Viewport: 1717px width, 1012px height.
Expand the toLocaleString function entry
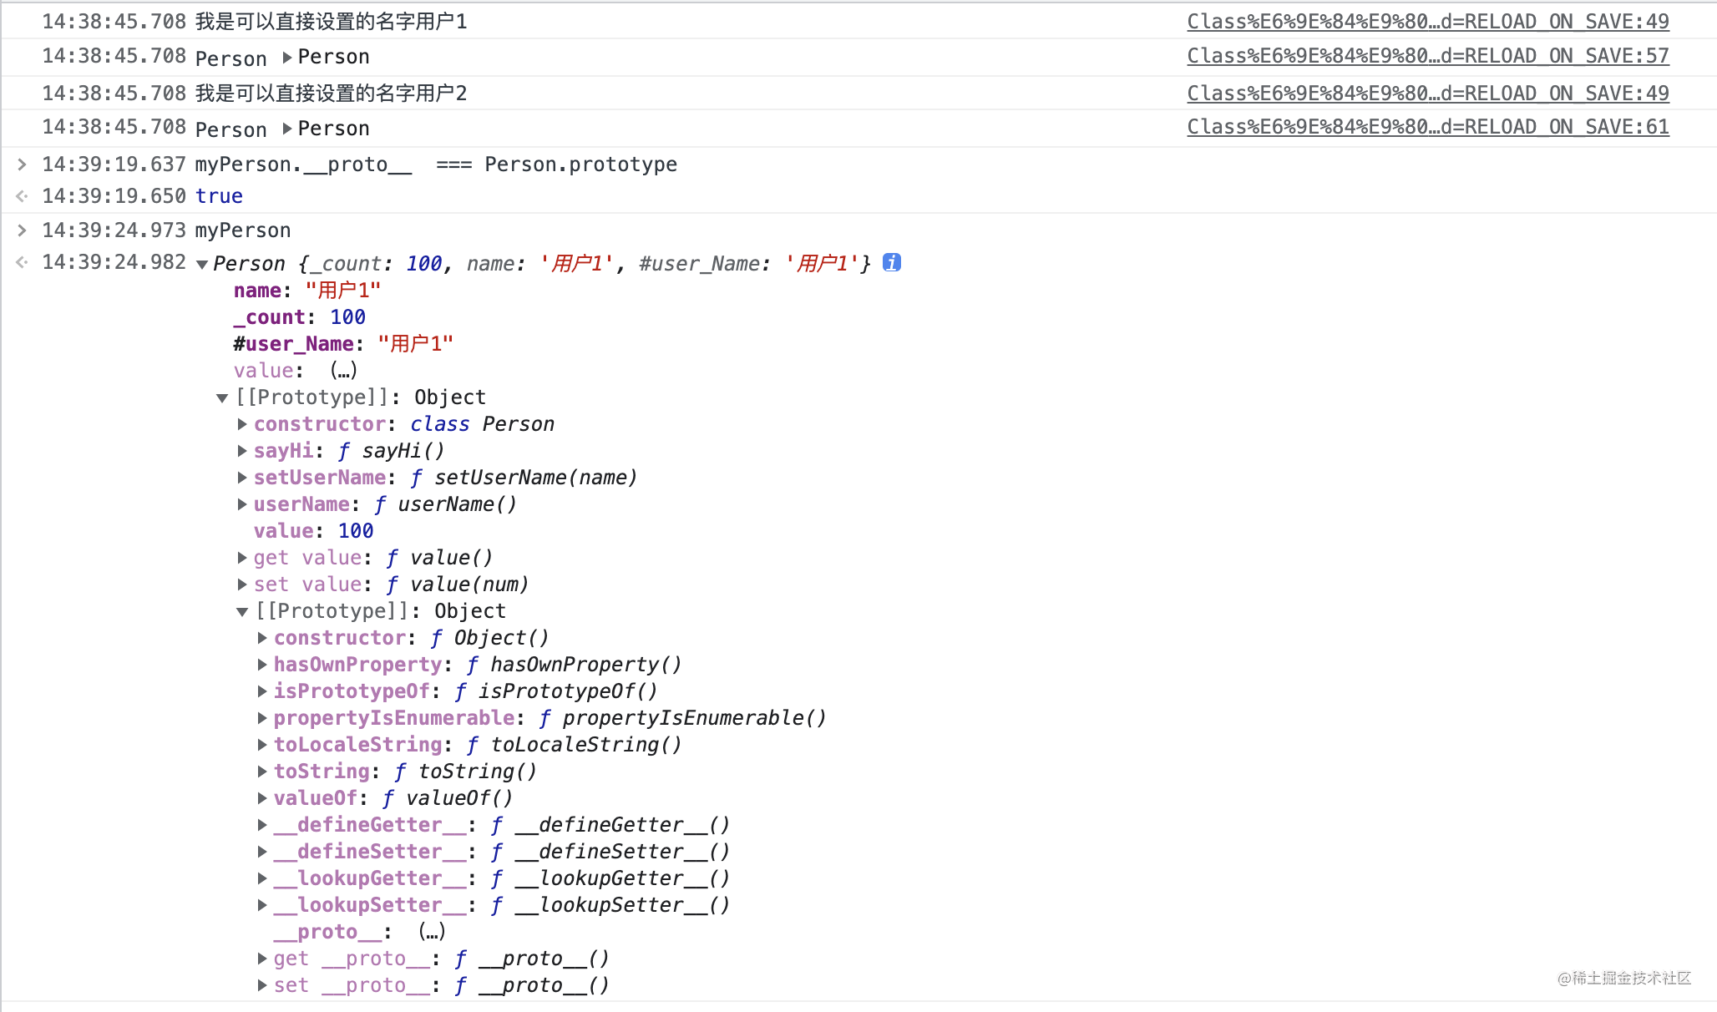(262, 745)
